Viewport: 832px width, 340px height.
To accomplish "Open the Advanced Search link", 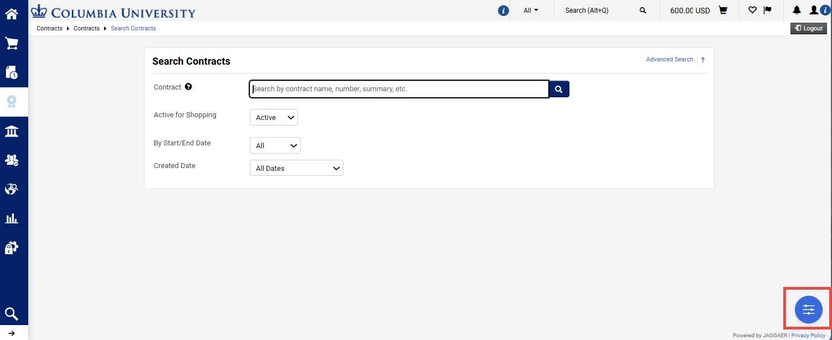I will [x=669, y=59].
